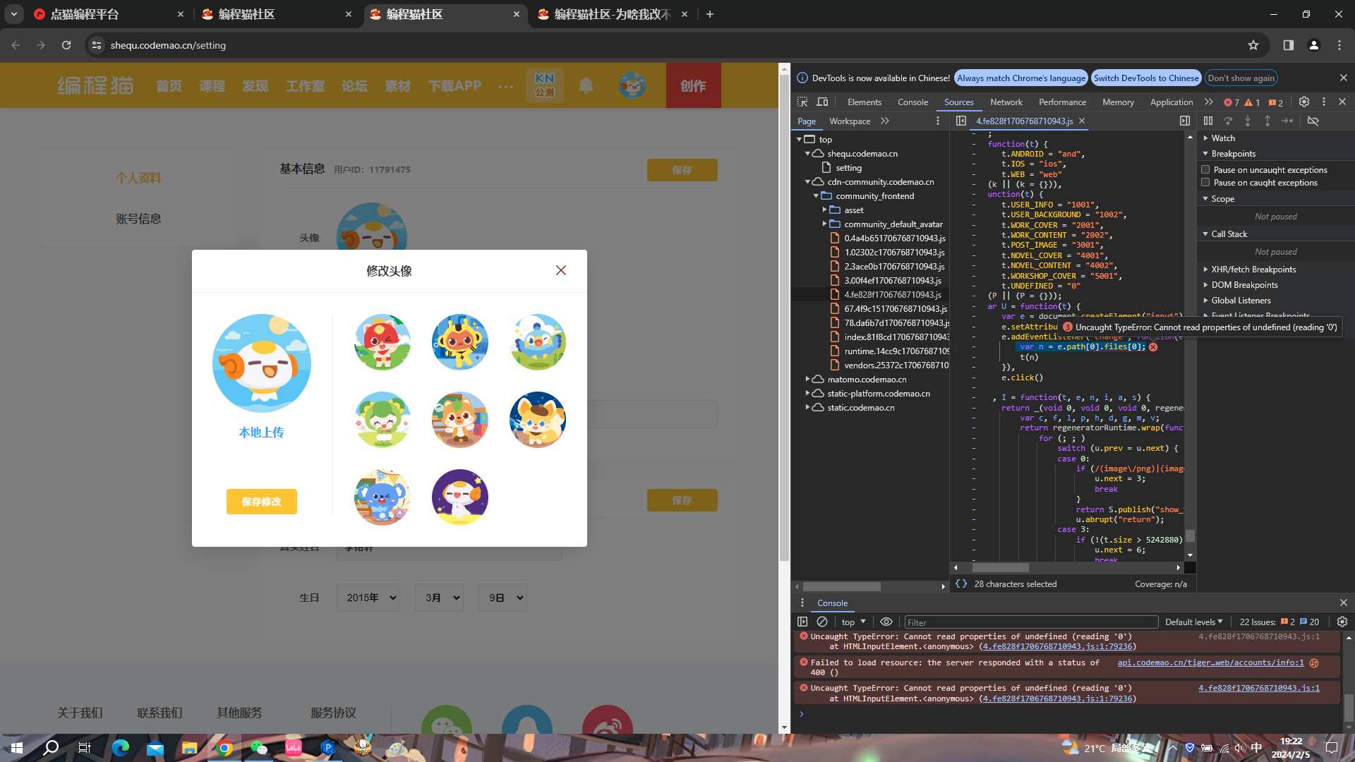Open the DevTools customize kebab menu
The height and width of the screenshot is (762, 1355).
(x=1324, y=102)
